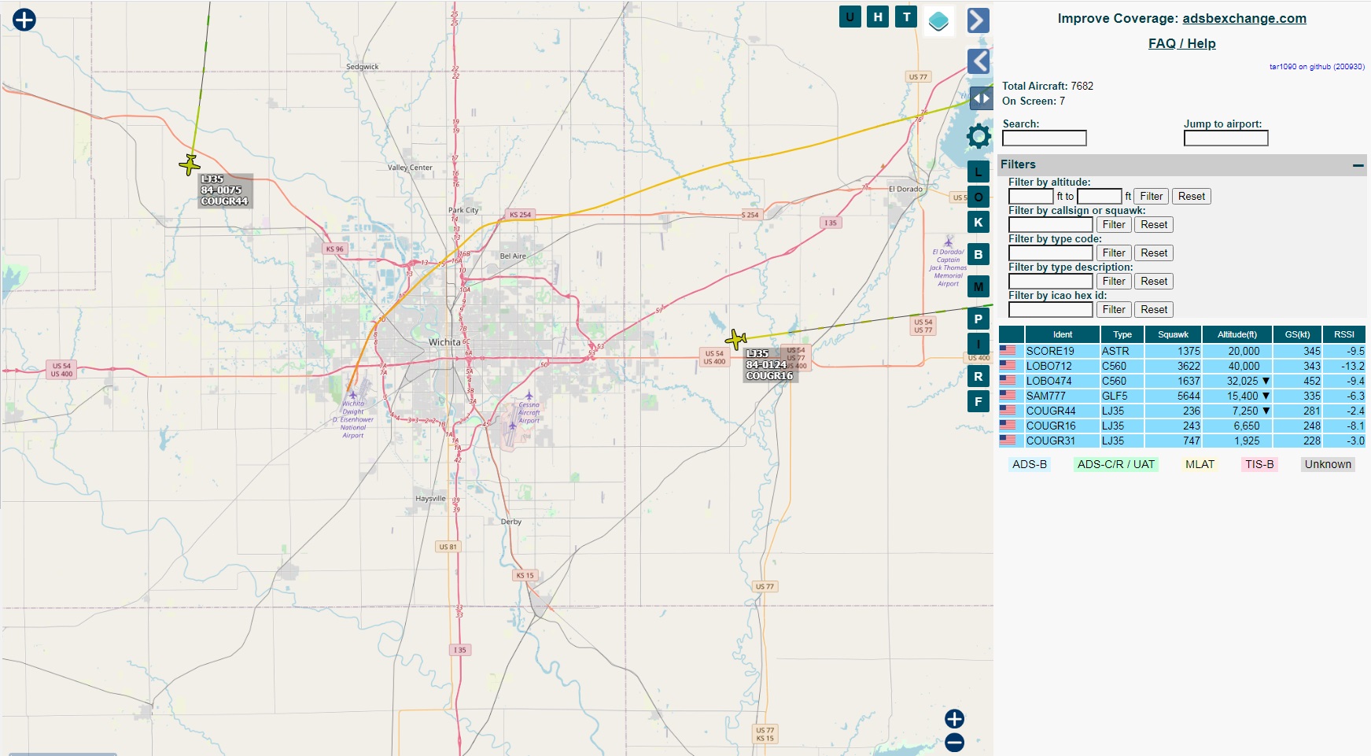The width and height of the screenshot is (1371, 756).
Task: Reset the icao hex id filter
Action: (1154, 310)
